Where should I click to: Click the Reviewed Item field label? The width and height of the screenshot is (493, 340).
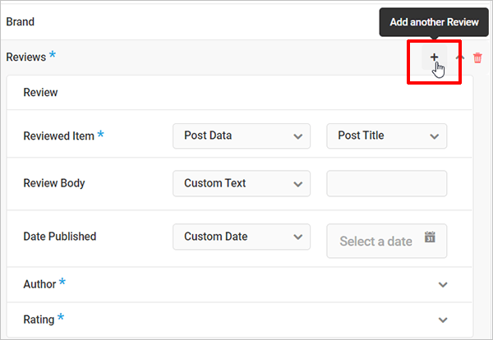(58, 136)
